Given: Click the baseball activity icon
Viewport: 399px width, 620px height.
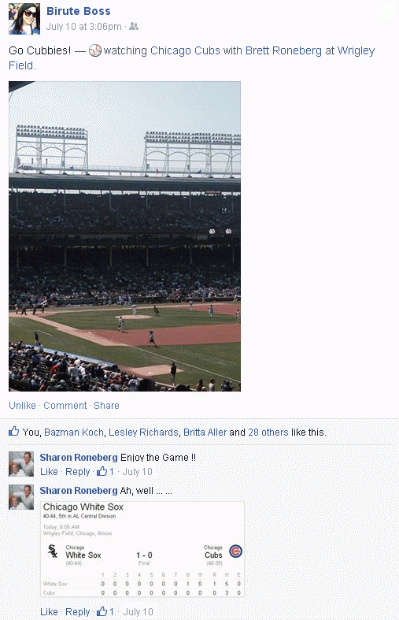Looking at the screenshot, I should pyautogui.click(x=94, y=50).
